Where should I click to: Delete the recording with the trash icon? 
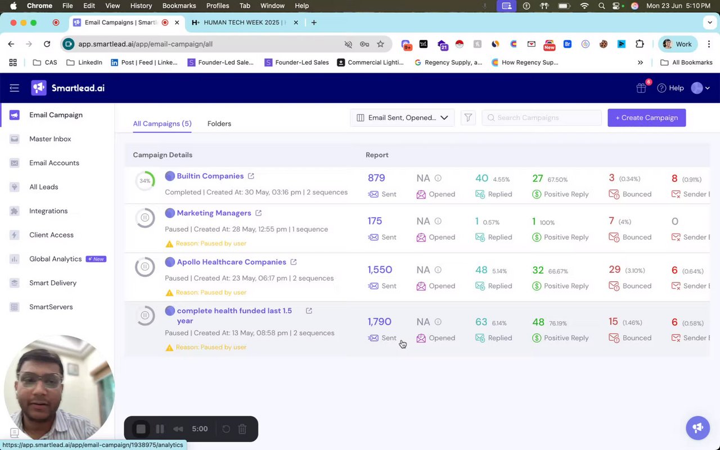pos(242,429)
